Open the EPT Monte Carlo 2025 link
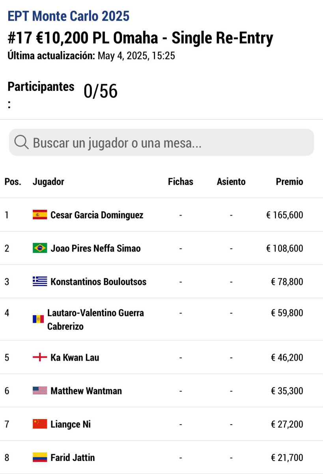This screenshot has width=323, height=474. coord(69,16)
